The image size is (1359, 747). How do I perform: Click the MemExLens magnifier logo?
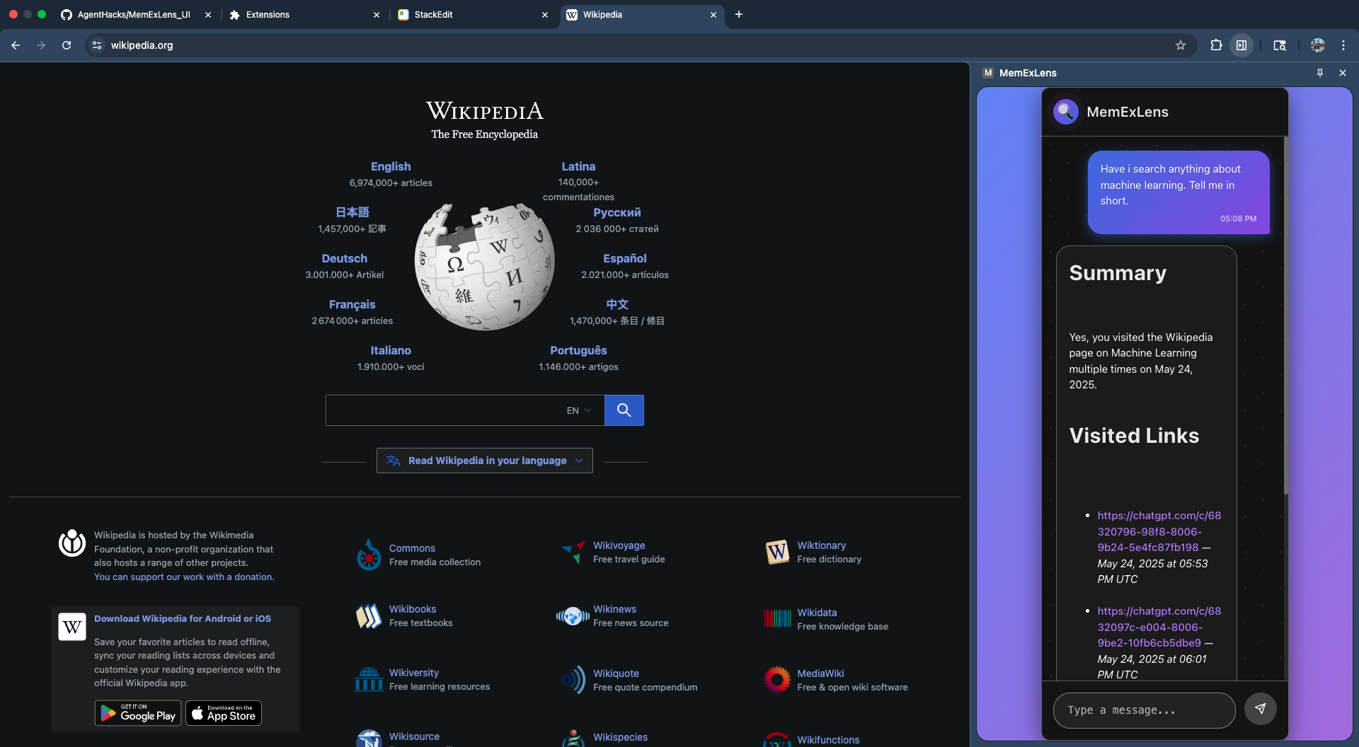click(1065, 112)
